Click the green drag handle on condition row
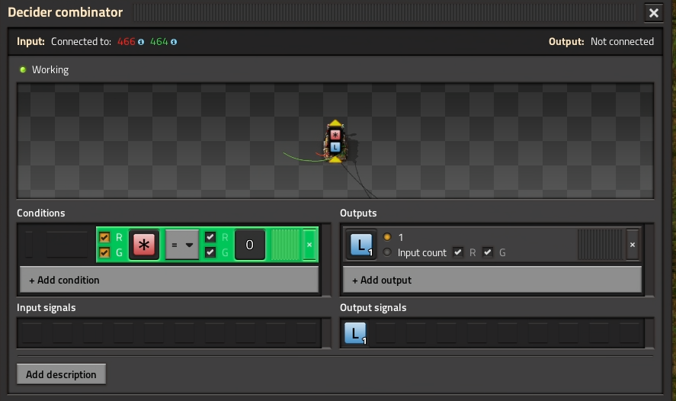The height and width of the screenshot is (401, 676). [286, 245]
